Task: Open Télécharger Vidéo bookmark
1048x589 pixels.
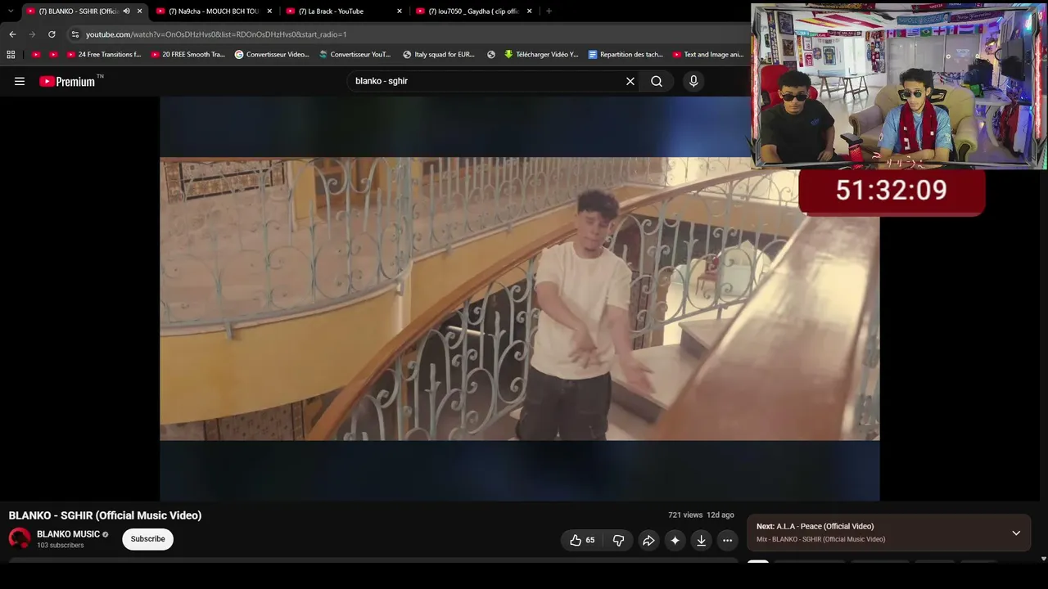Action: 541,55
